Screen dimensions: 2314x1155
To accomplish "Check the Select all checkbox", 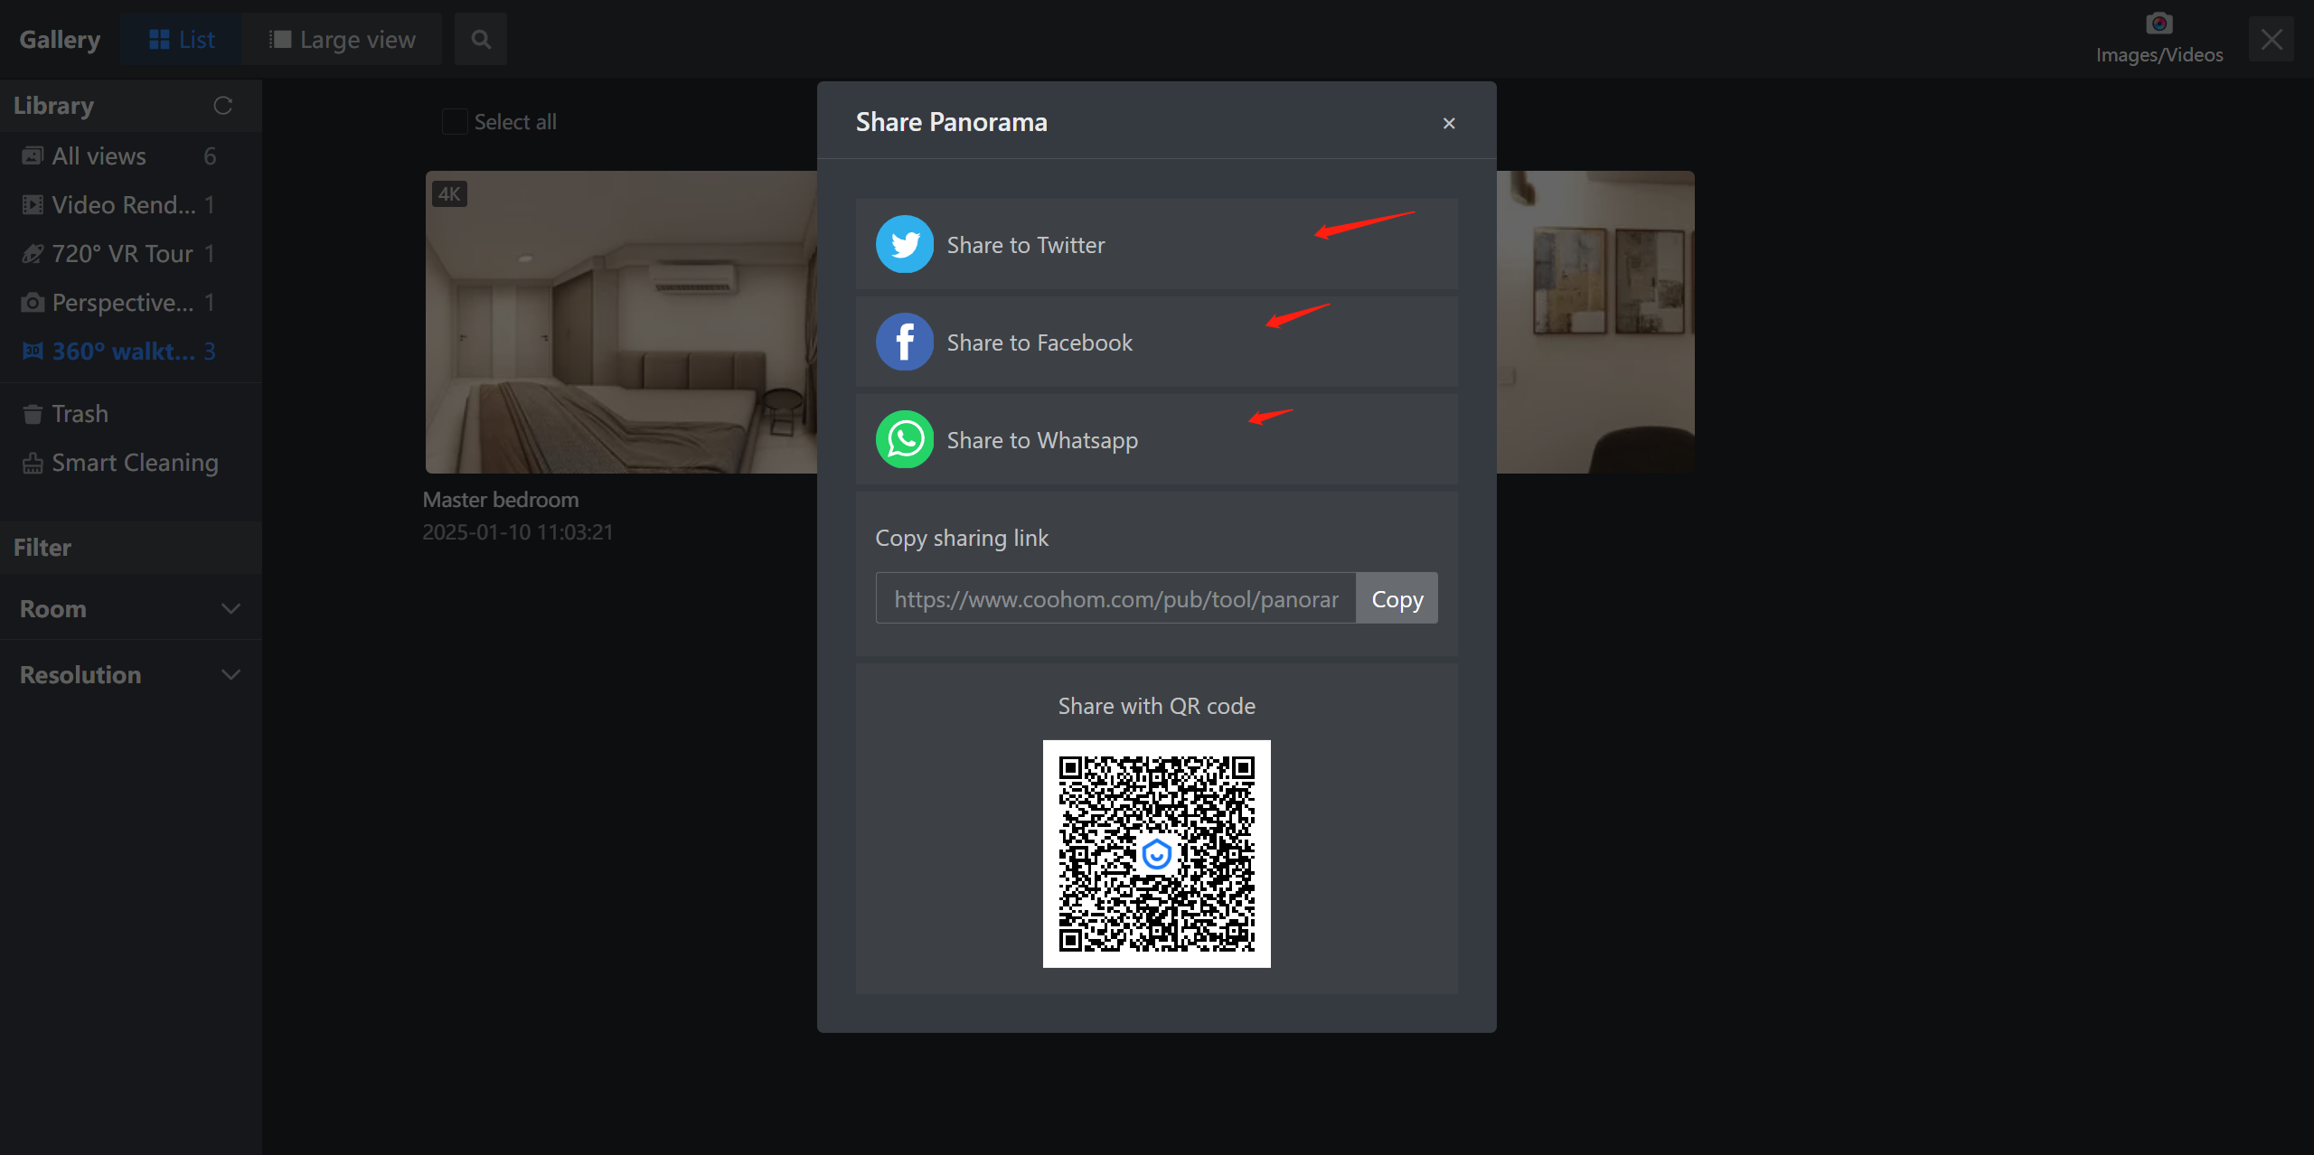I will (455, 122).
